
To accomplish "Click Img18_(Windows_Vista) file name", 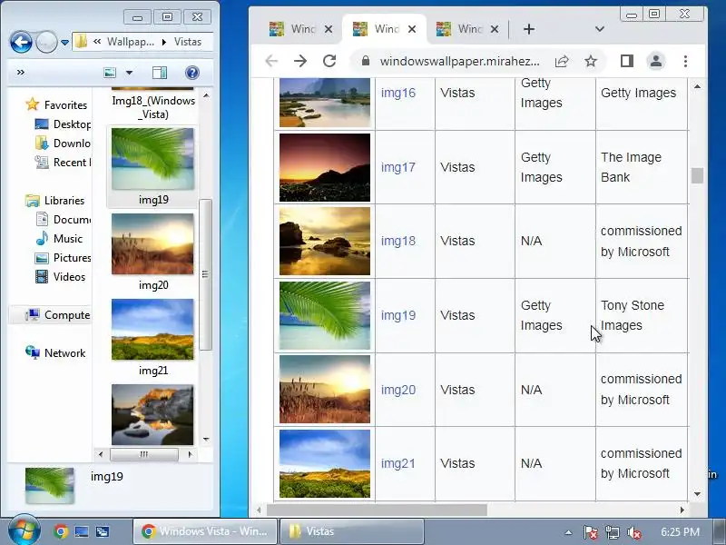I will [x=153, y=107].
